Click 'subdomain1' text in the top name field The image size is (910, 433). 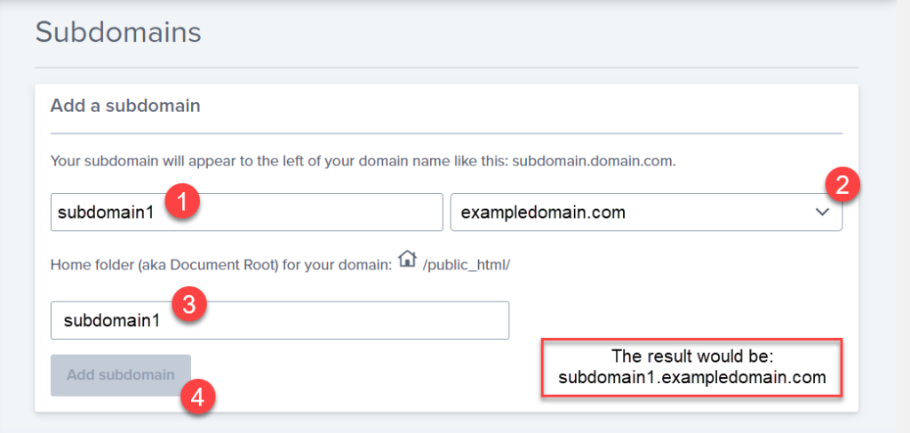click(x=94, y=212)
